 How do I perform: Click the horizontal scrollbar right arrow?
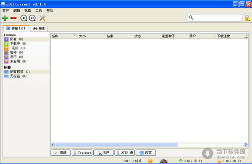coord(246,145)
